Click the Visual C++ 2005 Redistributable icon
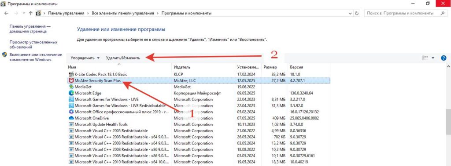The image size is (451, 166). click(71, 131)
